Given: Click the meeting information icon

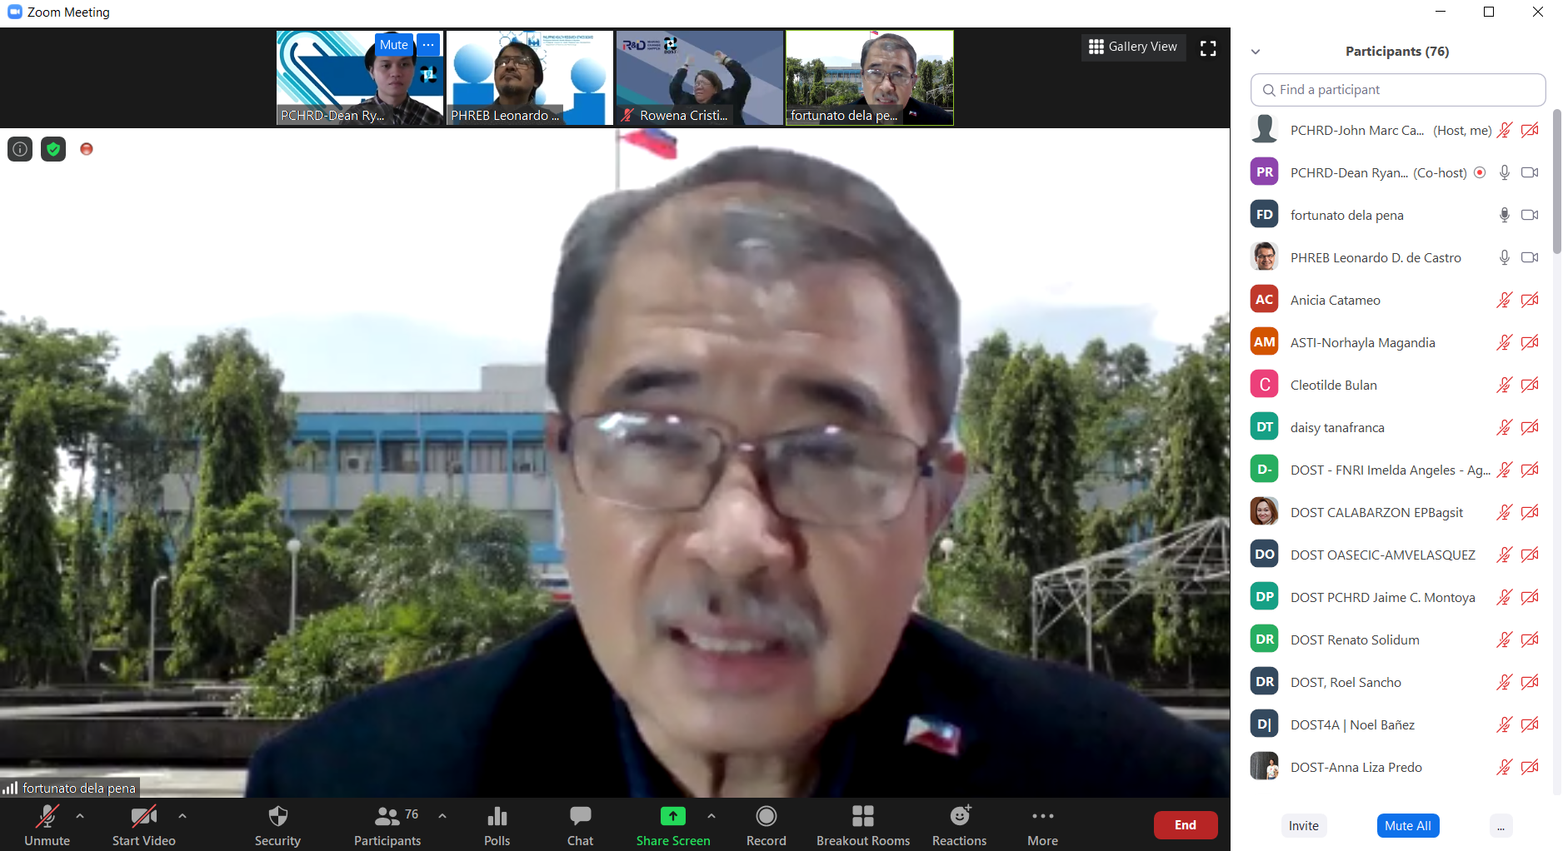Looking at the screenshot, I should click(x=20, y=149).
